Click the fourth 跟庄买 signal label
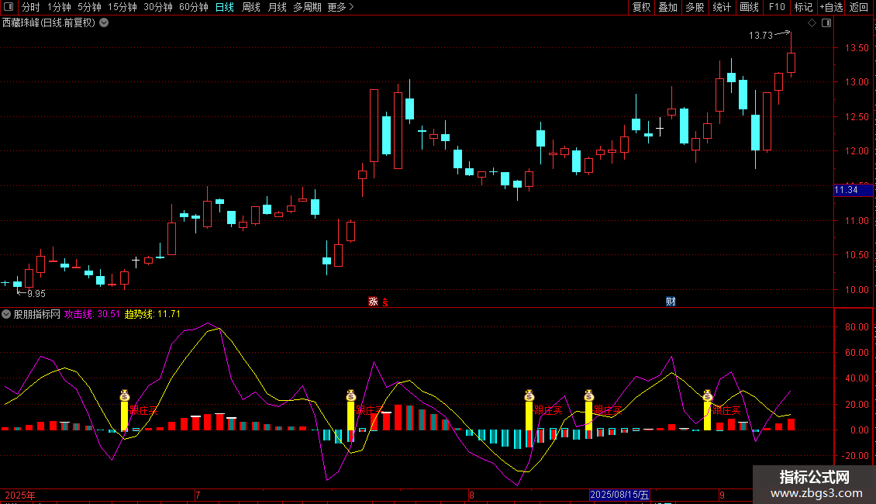The height and width of the screenshot is (504, 876). 608,410
